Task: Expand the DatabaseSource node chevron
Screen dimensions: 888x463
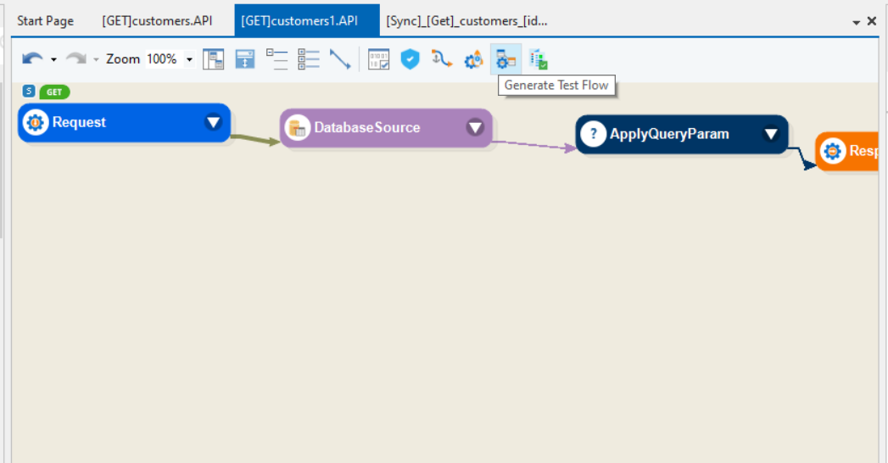Action: pyautogui.click(x=475, y=127)
